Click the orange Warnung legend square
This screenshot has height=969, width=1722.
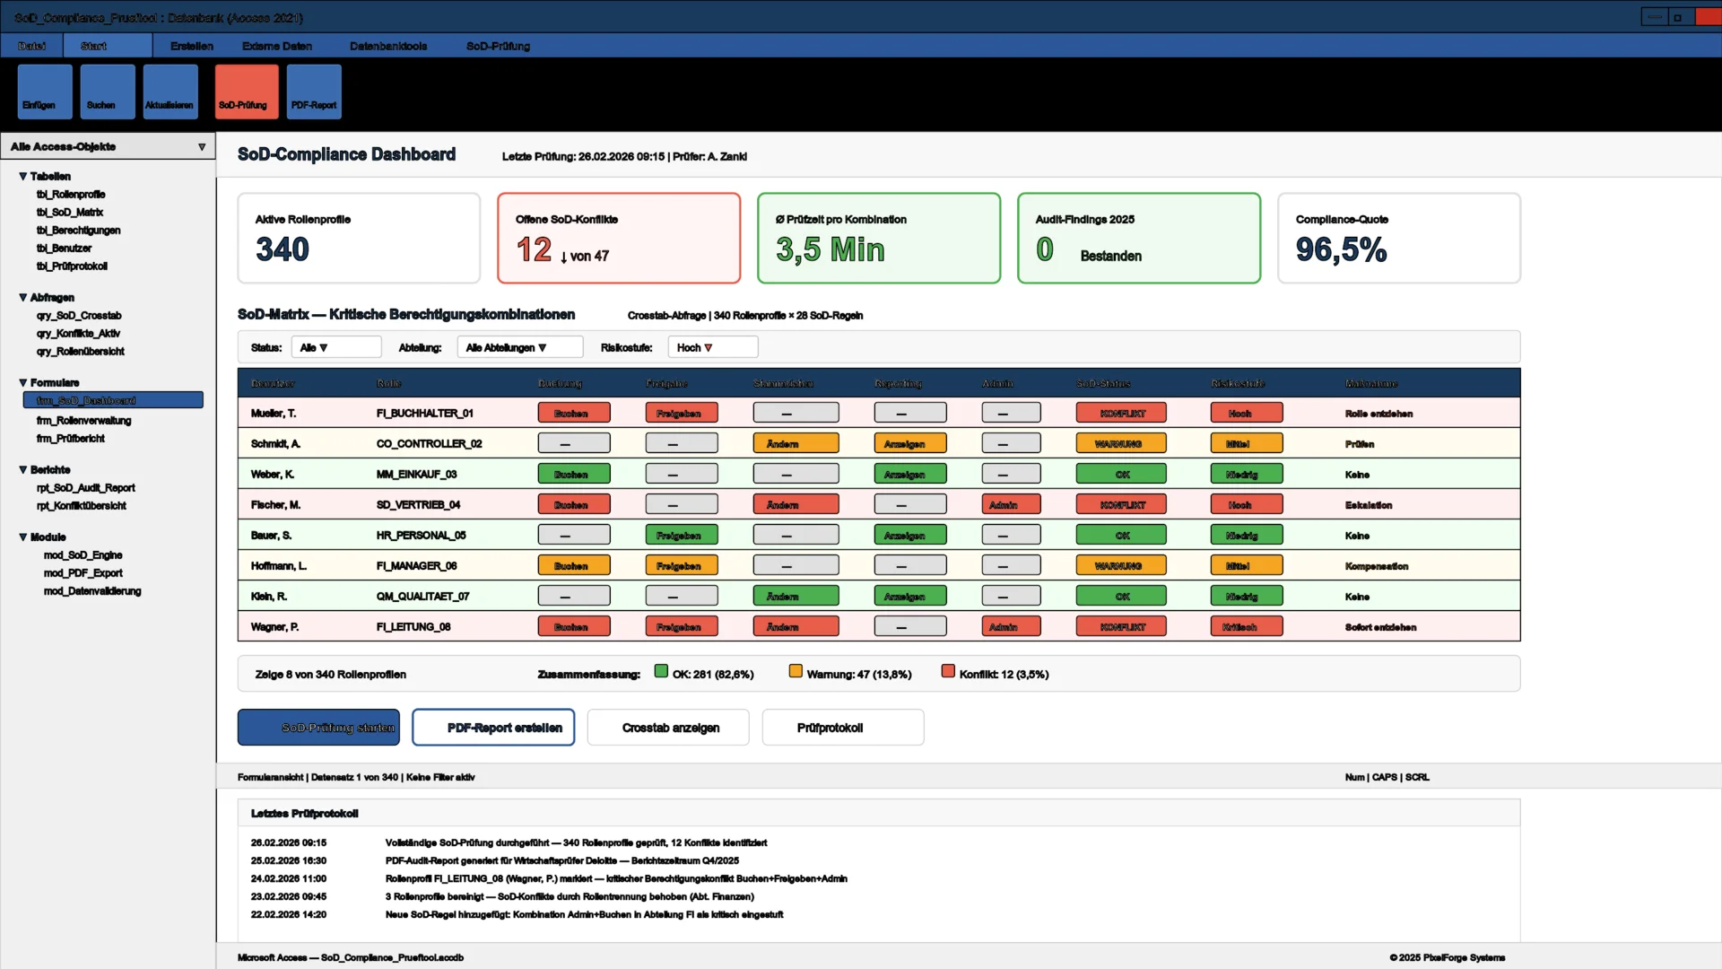(x=795, y=670)
